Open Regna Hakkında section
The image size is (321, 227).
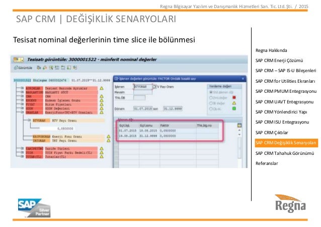coord(271,50)
